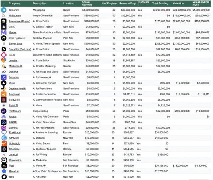213x180 pixels.
Task: Click the Stackblitz bolt b logo
Action: coord(4,49)
